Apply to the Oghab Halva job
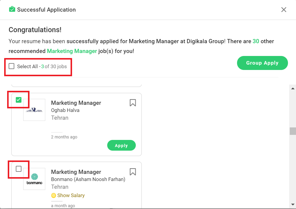296x209 pixels. coord(121,146)
